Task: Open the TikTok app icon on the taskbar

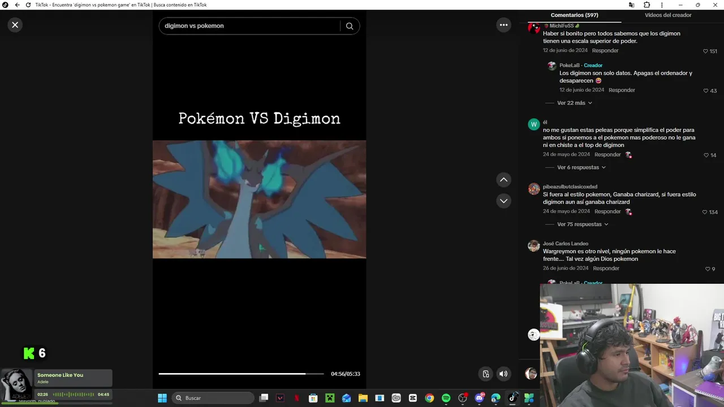Action: coord(512,398)
